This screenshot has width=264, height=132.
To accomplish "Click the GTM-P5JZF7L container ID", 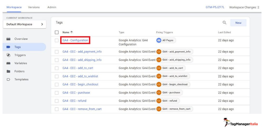I will [x=215, y=7].
